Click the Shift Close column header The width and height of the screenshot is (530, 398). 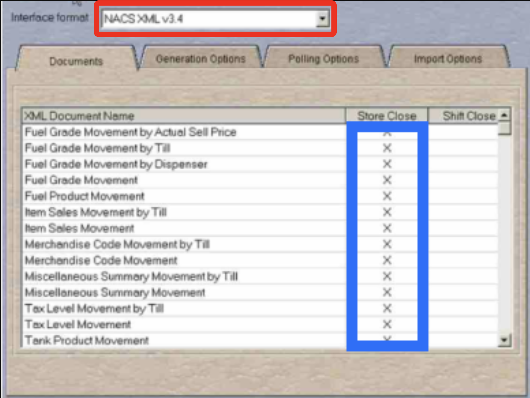click(x=468, y=116)
